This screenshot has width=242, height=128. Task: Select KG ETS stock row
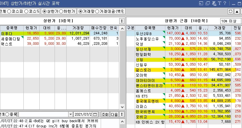[184, 96]
